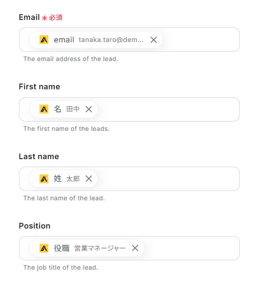Remove the 姓 太郎 chip from Last name
Viewport: 261px width, 282px height.
pos(89,179)
